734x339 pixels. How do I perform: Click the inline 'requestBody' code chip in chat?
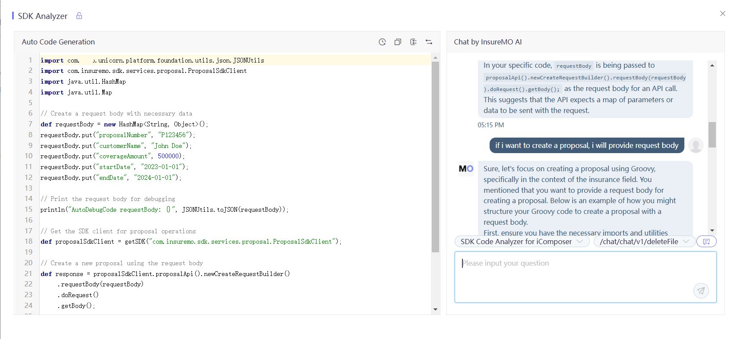click(574, 66)
